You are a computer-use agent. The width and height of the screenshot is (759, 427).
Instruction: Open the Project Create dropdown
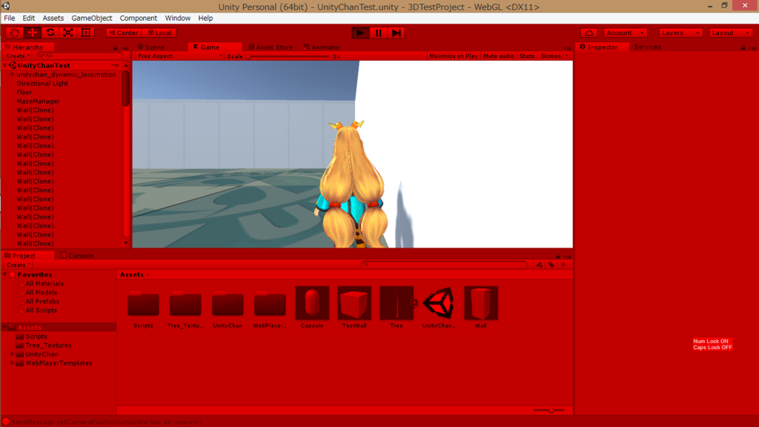(19, 265)
